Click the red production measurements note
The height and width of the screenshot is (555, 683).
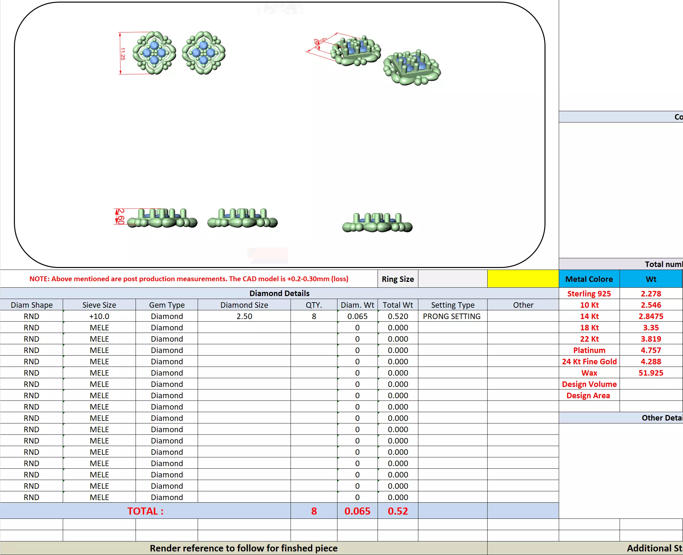coord(189,279)
